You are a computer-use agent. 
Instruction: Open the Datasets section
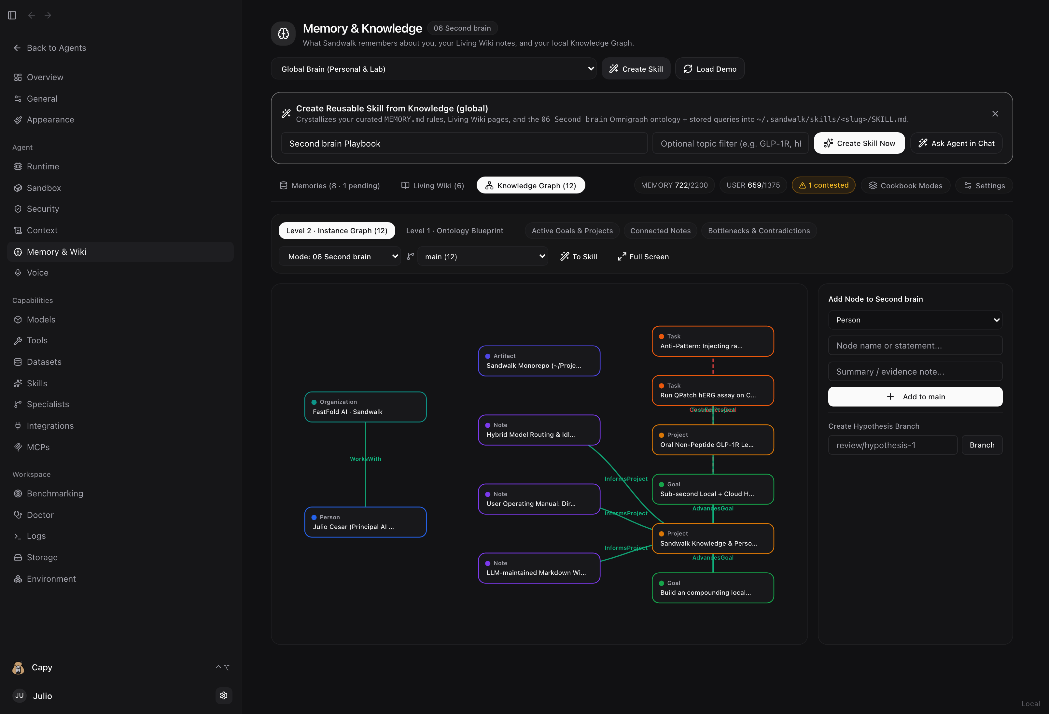120,362
